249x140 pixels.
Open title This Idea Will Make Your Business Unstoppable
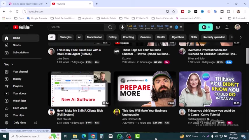click(x=145, y=113)
